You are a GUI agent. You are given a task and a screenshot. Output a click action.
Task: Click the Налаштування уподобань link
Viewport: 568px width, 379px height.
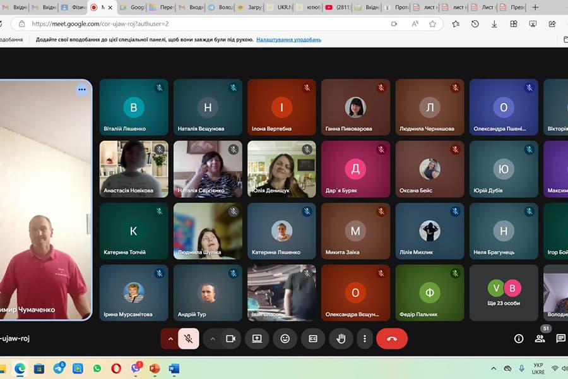288,40
